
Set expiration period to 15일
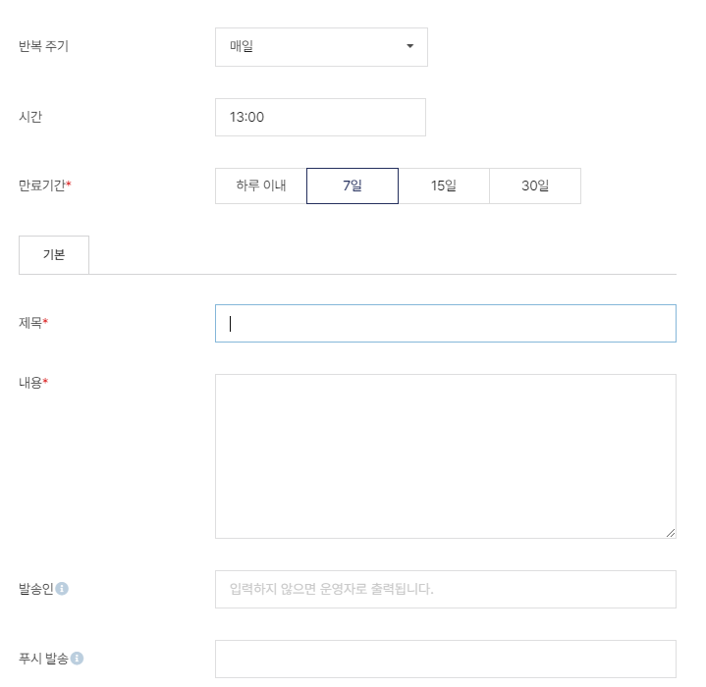point(444,185)
